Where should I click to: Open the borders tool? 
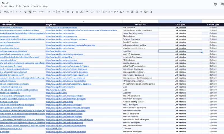[92, 12]
